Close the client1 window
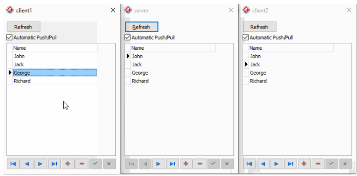The image size is (357, 176). (x=113, y=10)
